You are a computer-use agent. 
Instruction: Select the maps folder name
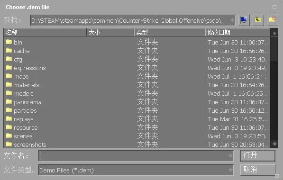[x=21, y=77]
